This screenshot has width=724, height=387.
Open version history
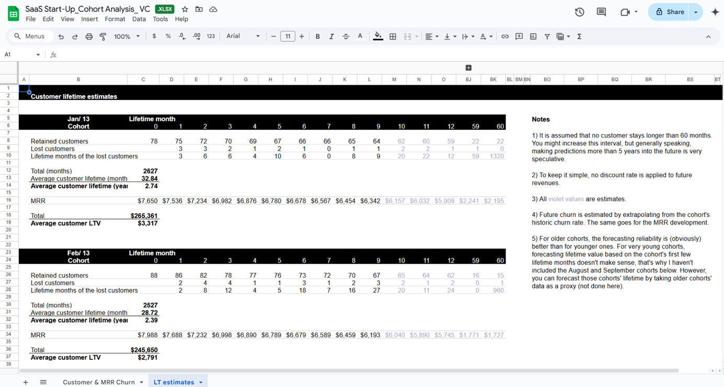point(580,11)
